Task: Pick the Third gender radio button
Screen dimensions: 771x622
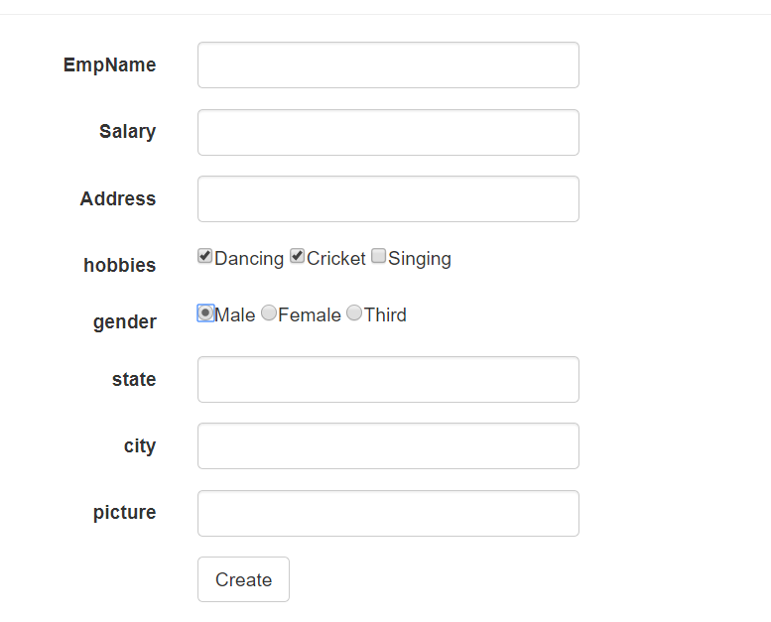Action: (x=354, y=313)
